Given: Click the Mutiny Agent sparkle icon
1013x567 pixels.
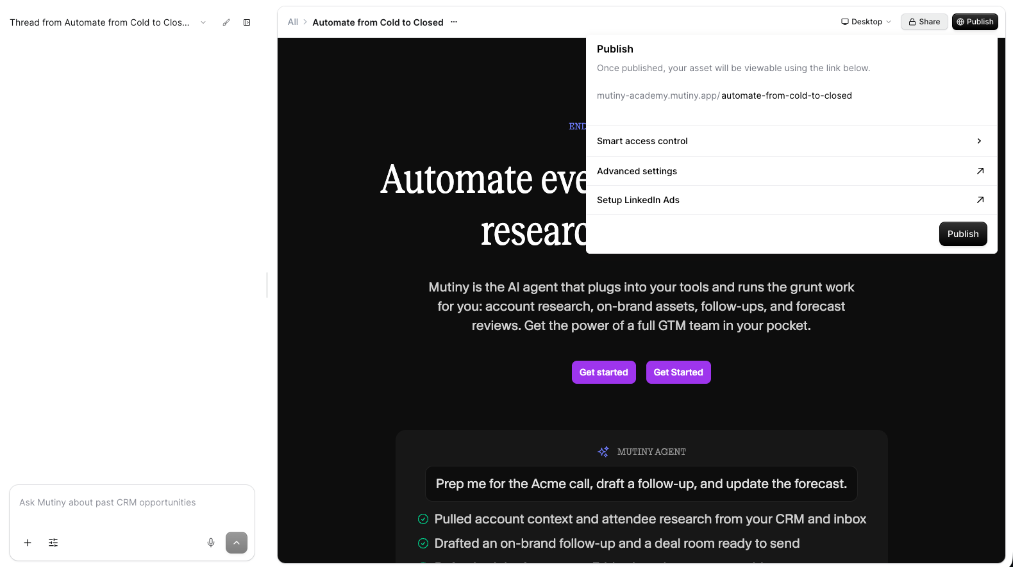Looking at the screenshot, I should (603, 452).
